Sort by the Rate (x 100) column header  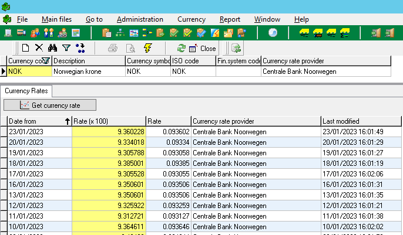point(109,121)
